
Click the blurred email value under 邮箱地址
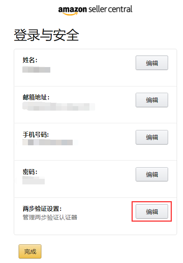click(59, 107)
